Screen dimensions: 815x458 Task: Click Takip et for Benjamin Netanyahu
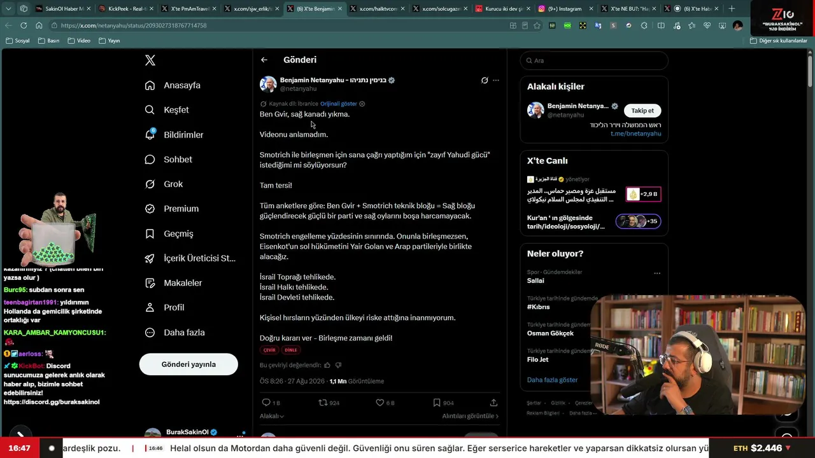[x=642, y=111]
